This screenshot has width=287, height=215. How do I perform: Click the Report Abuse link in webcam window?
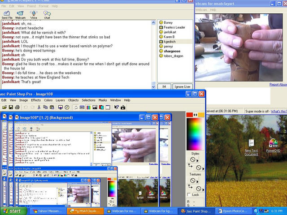[278, 85]
